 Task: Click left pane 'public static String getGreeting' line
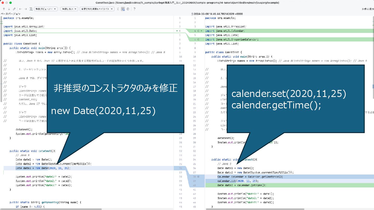point(45,202)
